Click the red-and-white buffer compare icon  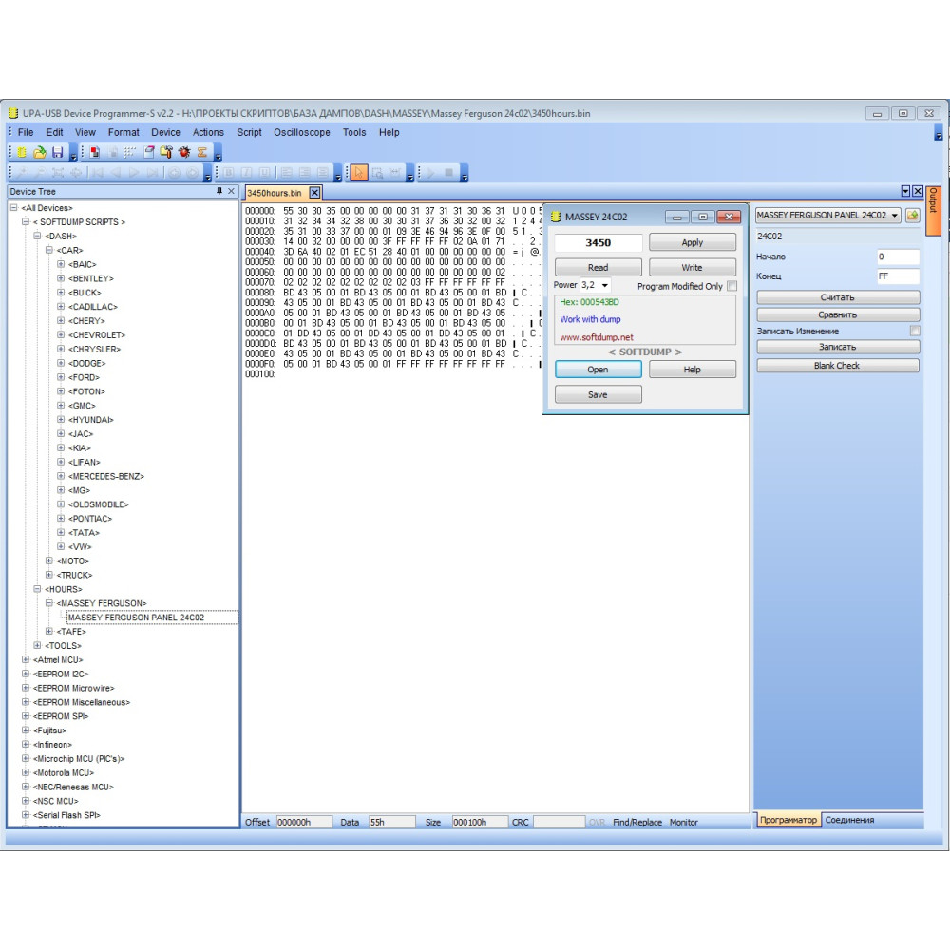[94, 152]
